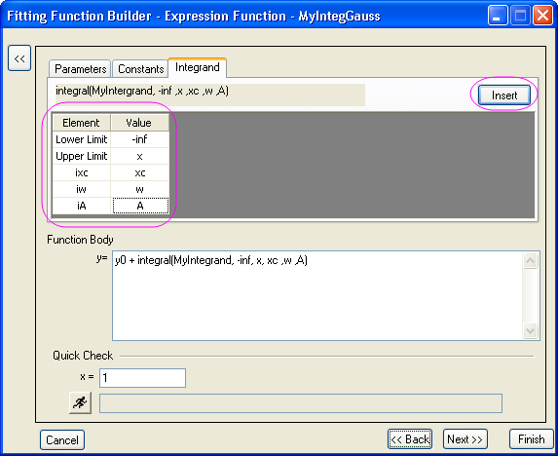The image size is (558, 456).
Task: Select the ixc value xc cell
Action: coord(140,172)
